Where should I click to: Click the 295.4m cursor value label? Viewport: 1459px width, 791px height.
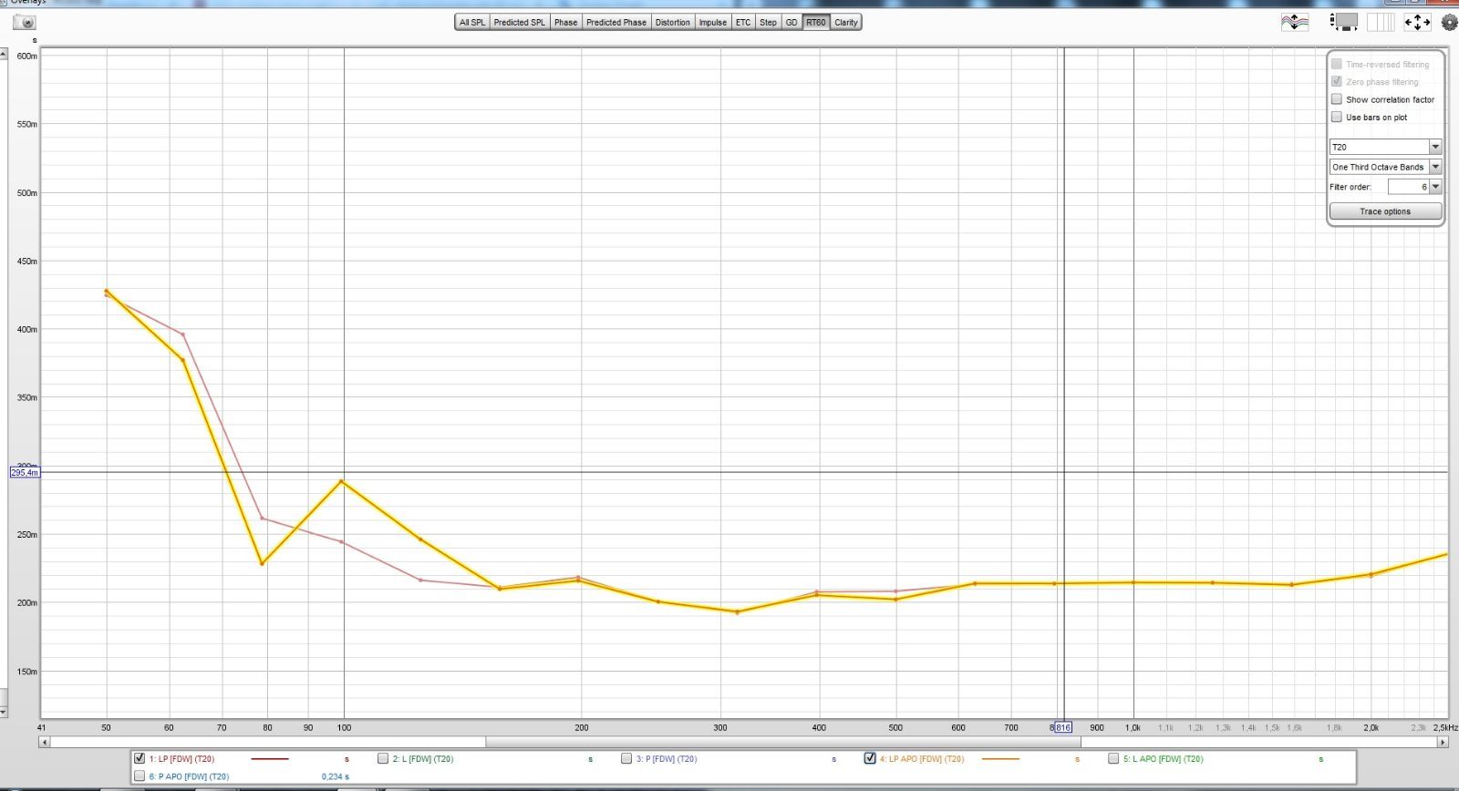(25, 473)
